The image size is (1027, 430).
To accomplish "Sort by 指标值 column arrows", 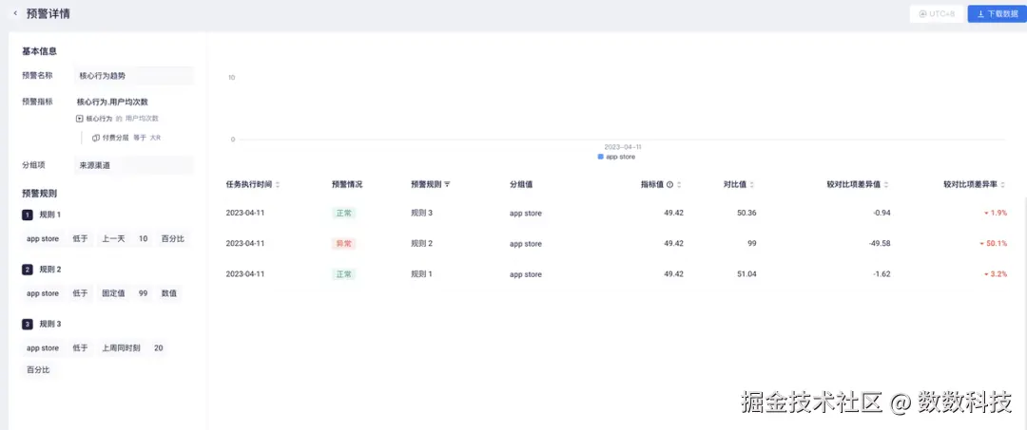I will (679, 185).
